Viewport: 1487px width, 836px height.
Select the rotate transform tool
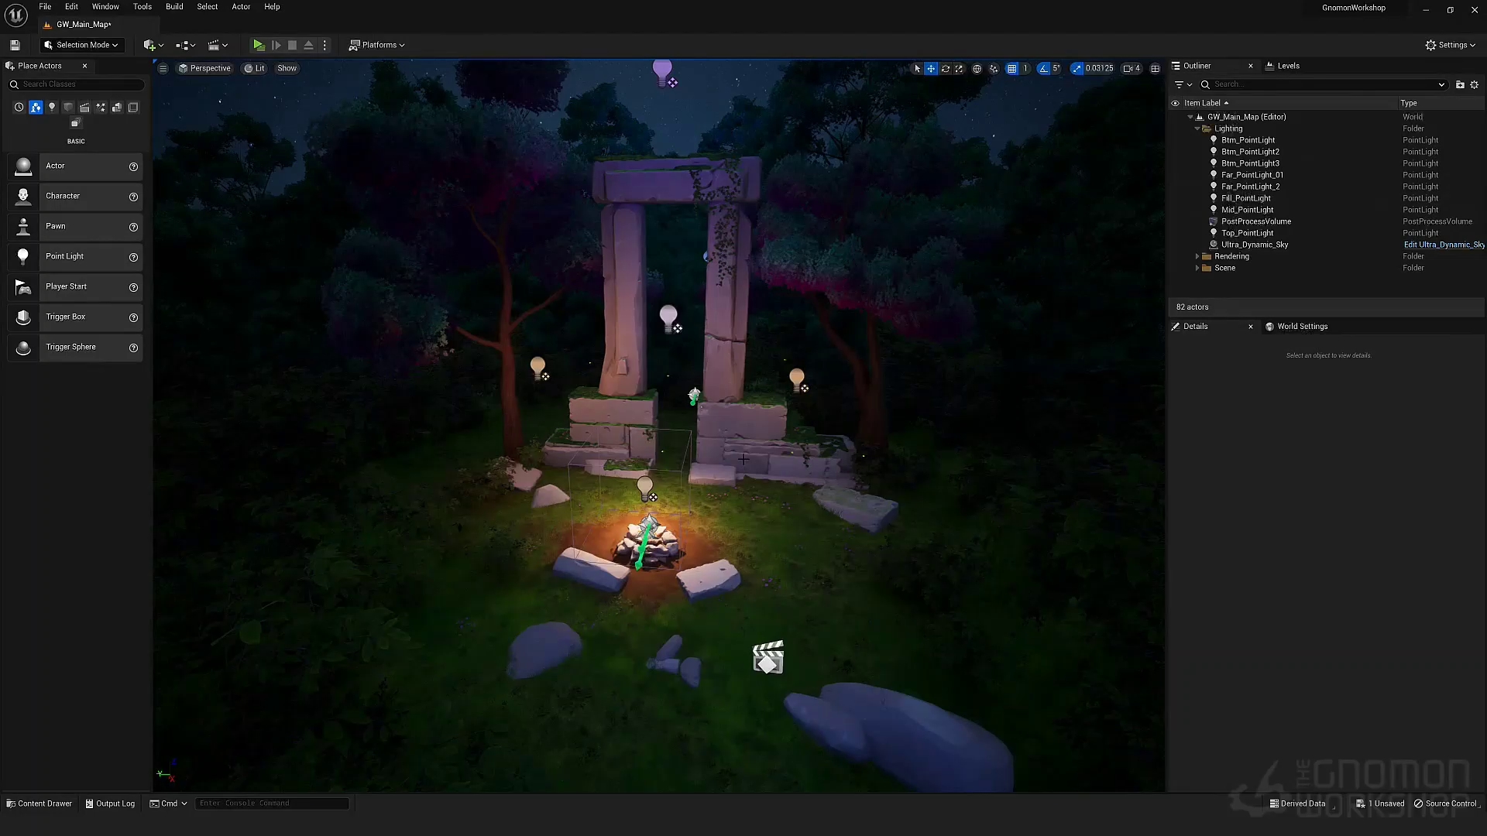tap(945, 69)
